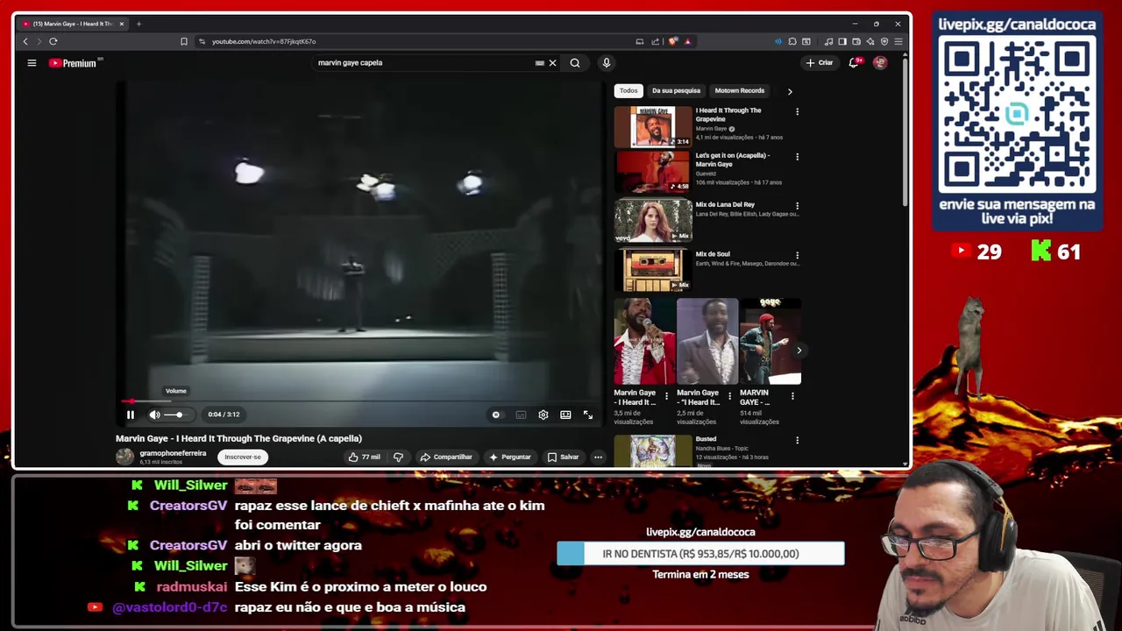Open options for third MARVIN GAYE Short
This screenshot has width=1122, height=631.
click(792, 396)
